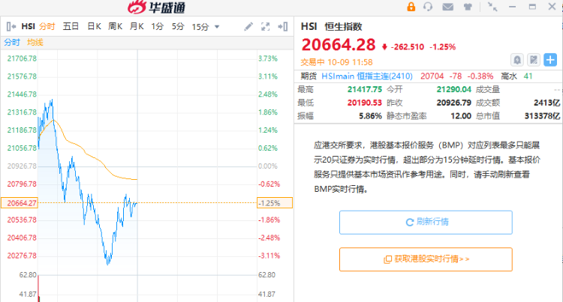Switch chart to 月K view
The image size is (563, 302).
[137, 26]
